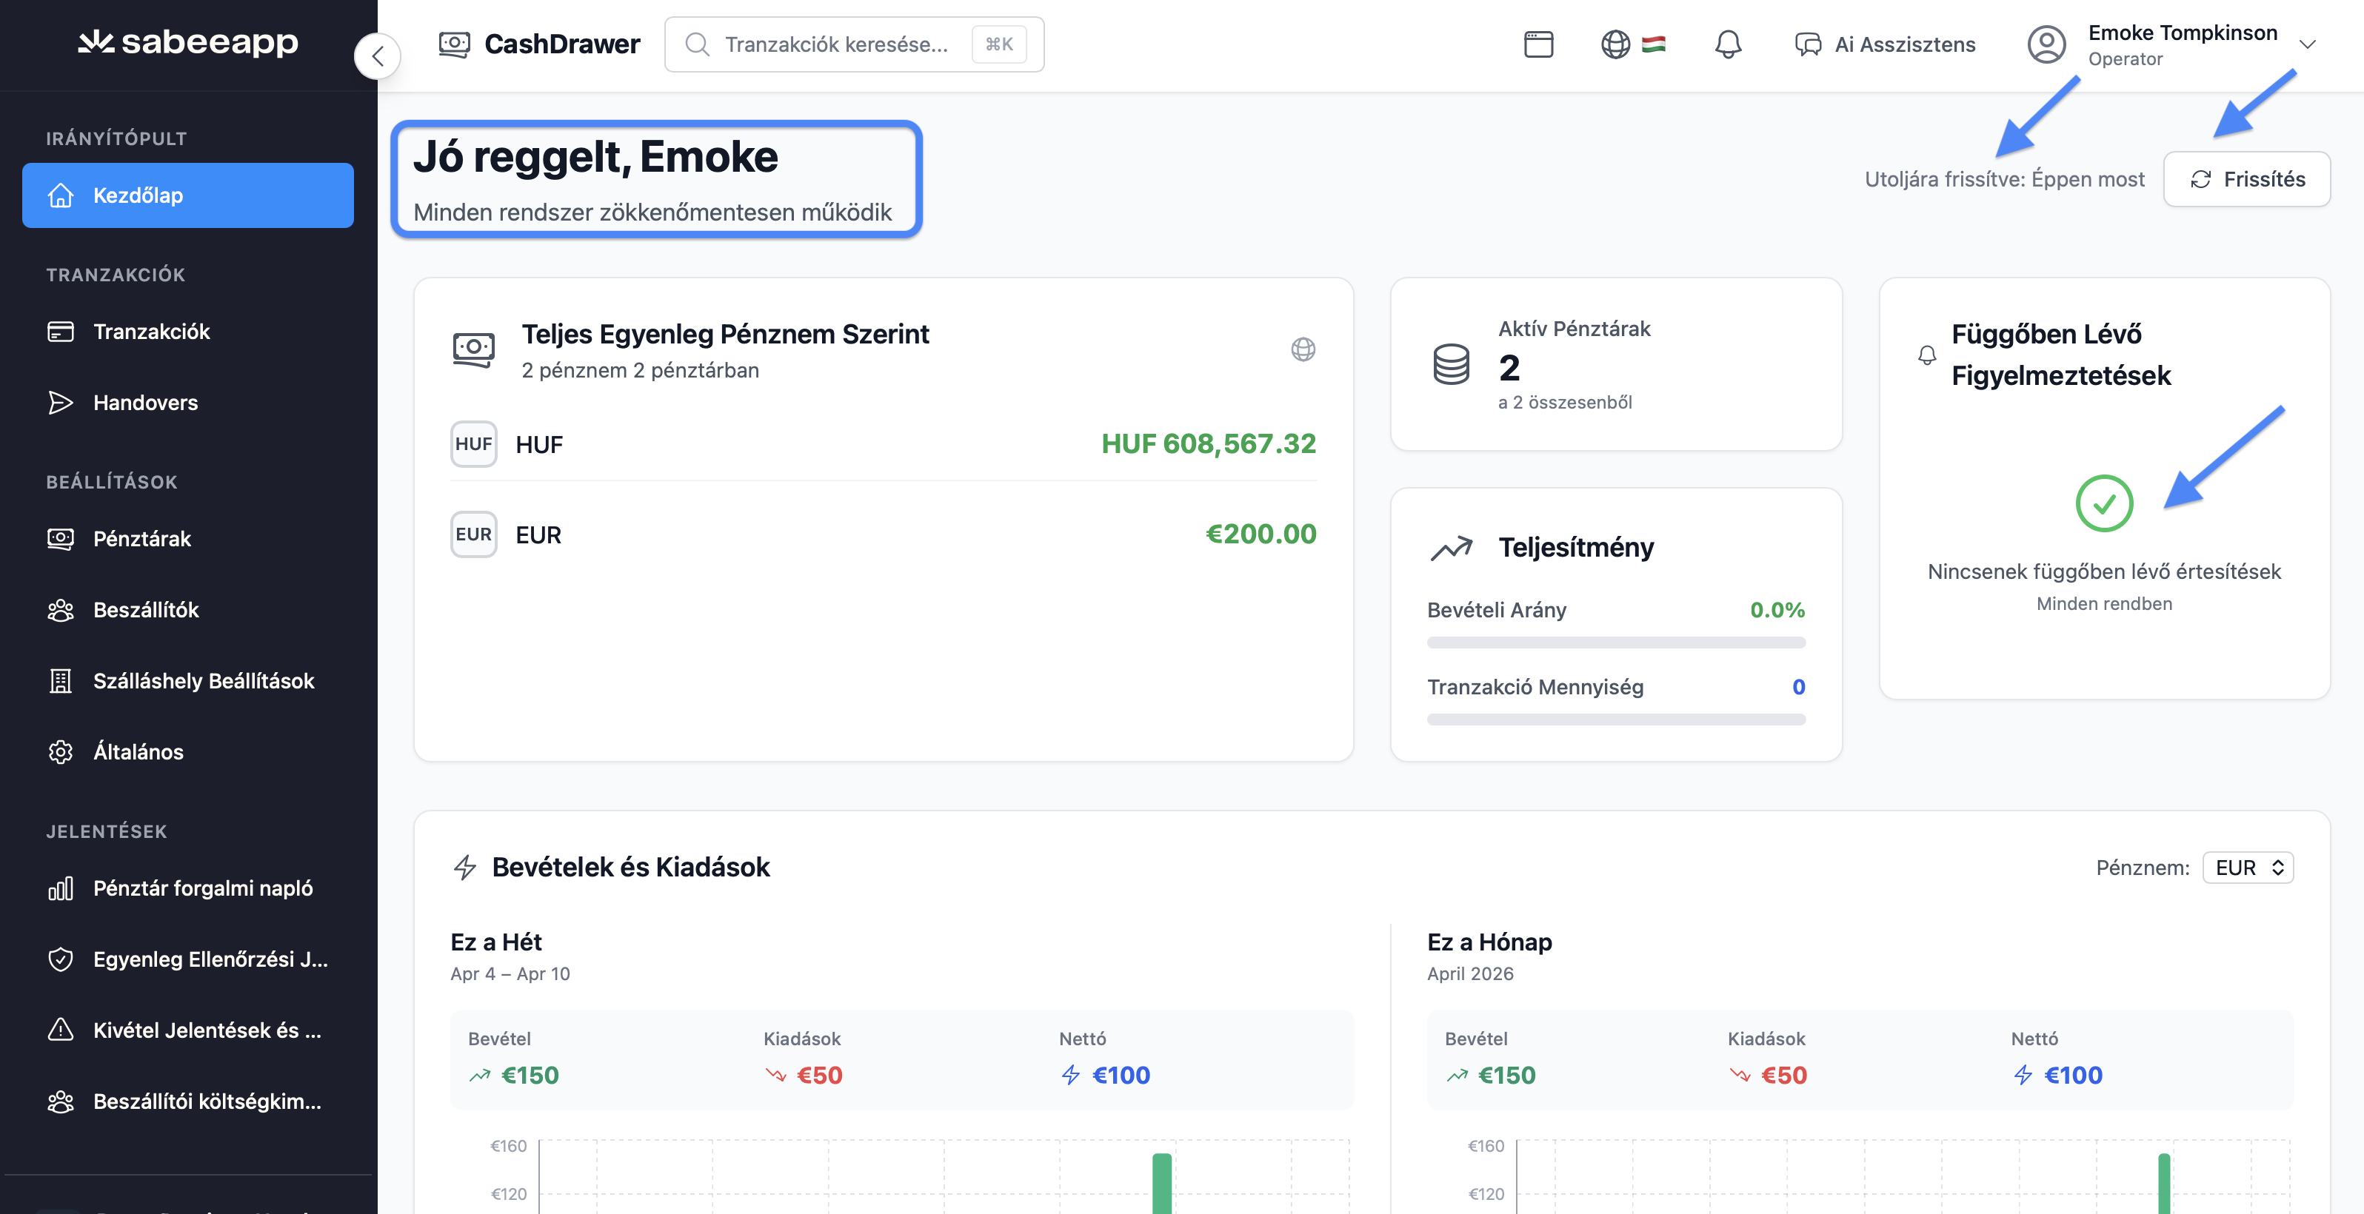Click the user avatar icon

click(2046, 44)
